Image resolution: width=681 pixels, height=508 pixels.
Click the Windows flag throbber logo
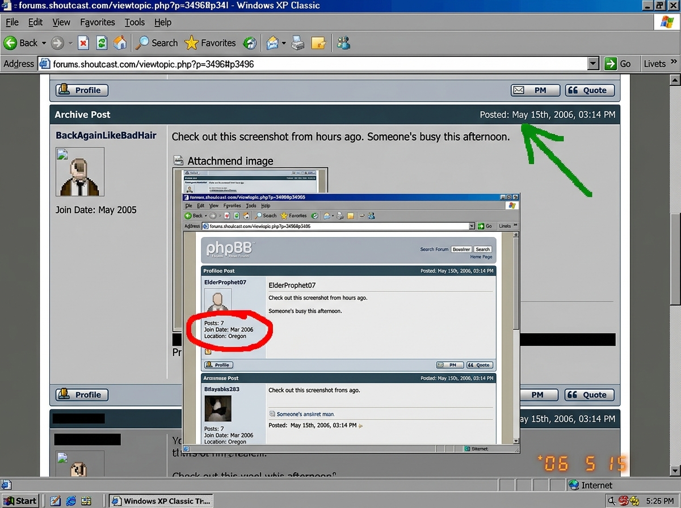click(668, 22)
